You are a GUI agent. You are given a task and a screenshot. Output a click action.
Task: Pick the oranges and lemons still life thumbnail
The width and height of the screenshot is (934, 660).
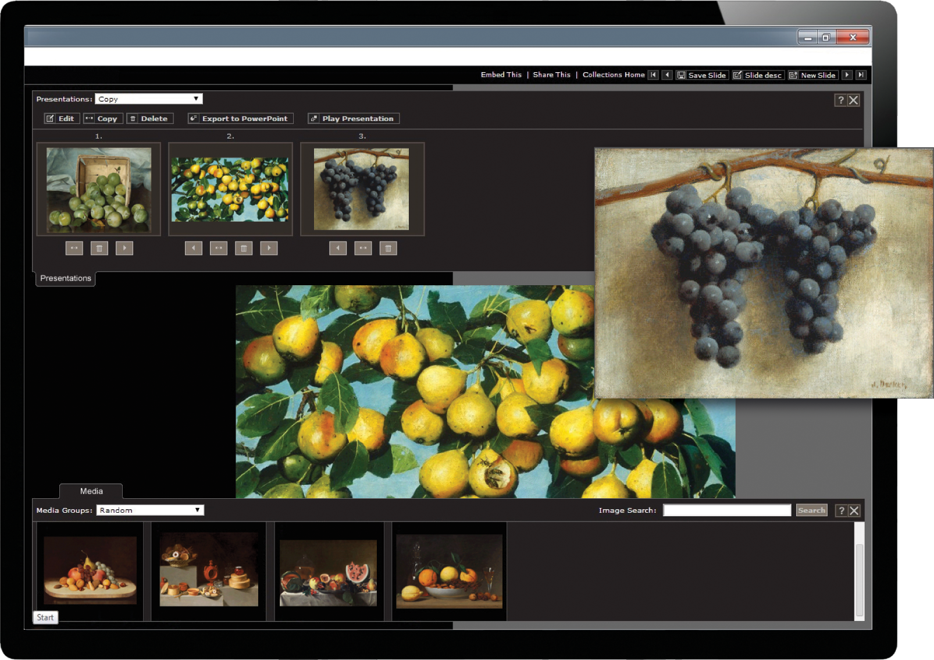tap(450, 571)
